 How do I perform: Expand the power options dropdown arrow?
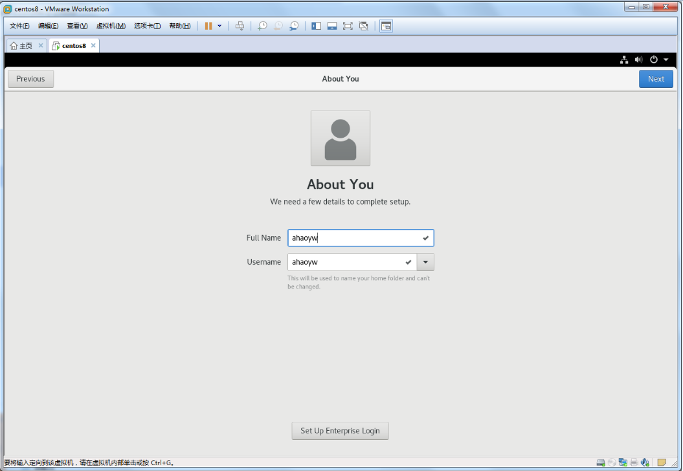219,26
